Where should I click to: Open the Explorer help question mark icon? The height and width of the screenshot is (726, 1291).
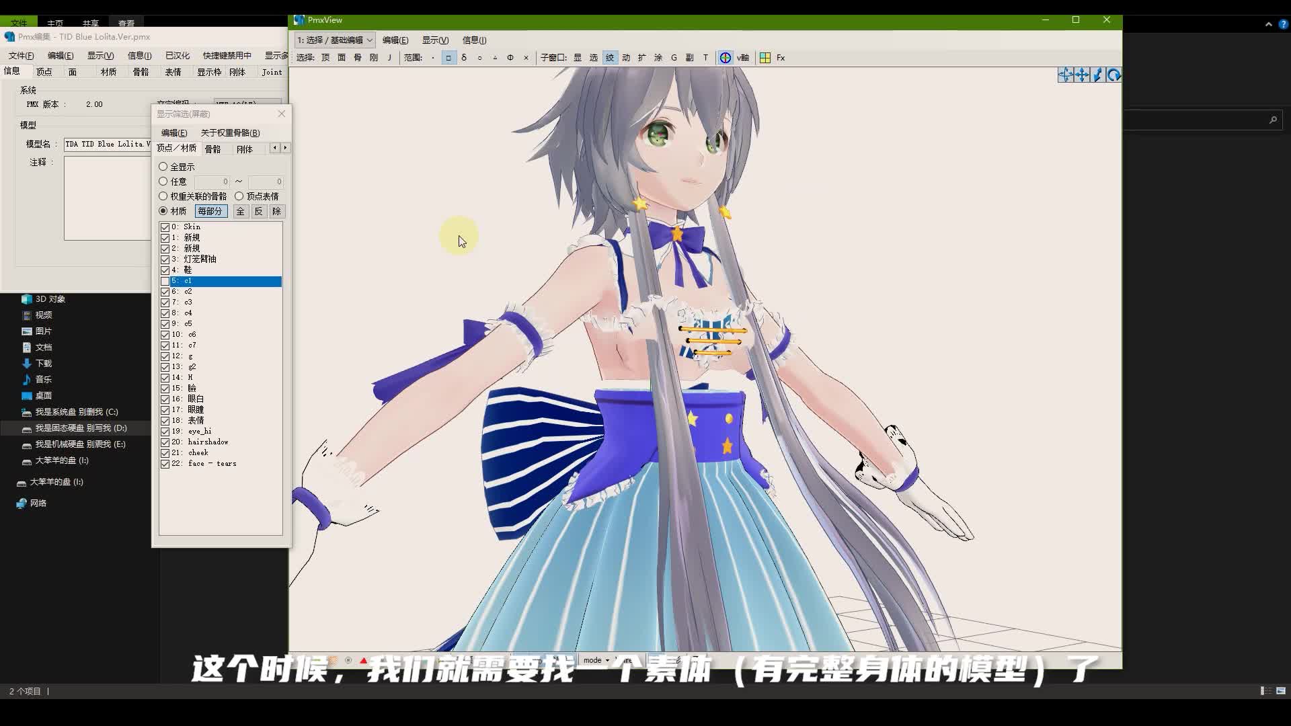click(1283, 24)
